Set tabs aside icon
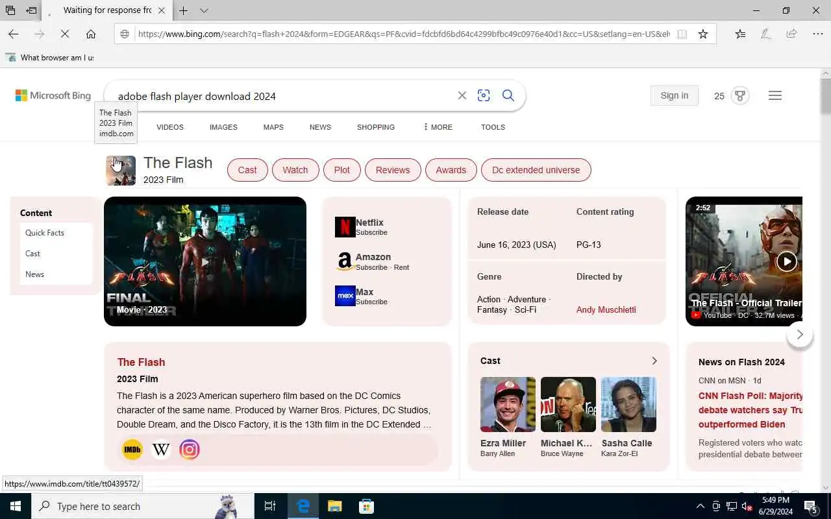 [x=31, y=10]
